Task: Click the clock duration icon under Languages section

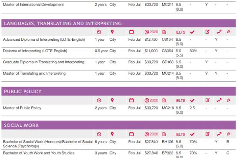Action: [99, 32]
